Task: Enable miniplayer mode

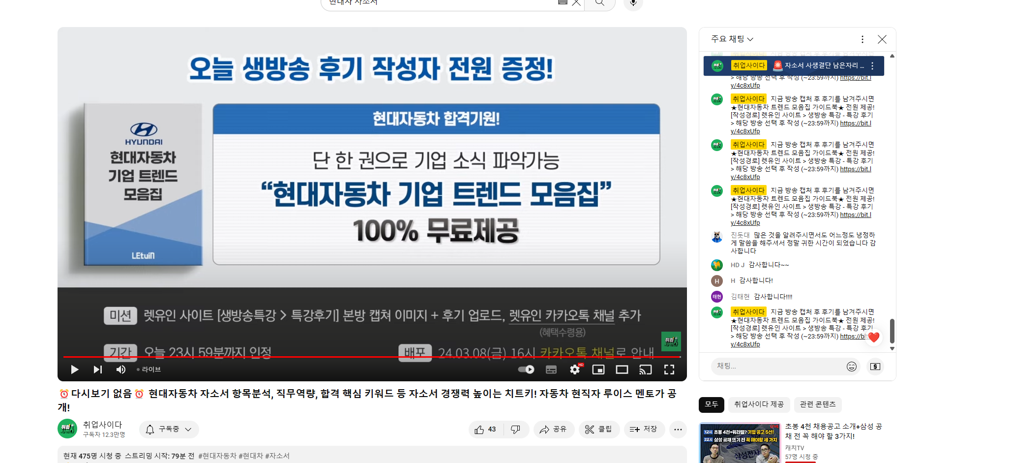Action: coord(598,370)
